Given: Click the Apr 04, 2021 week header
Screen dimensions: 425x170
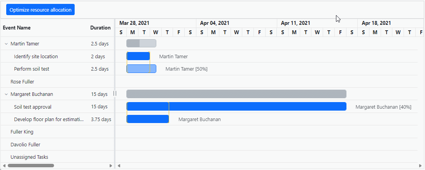Looking at the screenshot, I should click(x=215, y=23).
